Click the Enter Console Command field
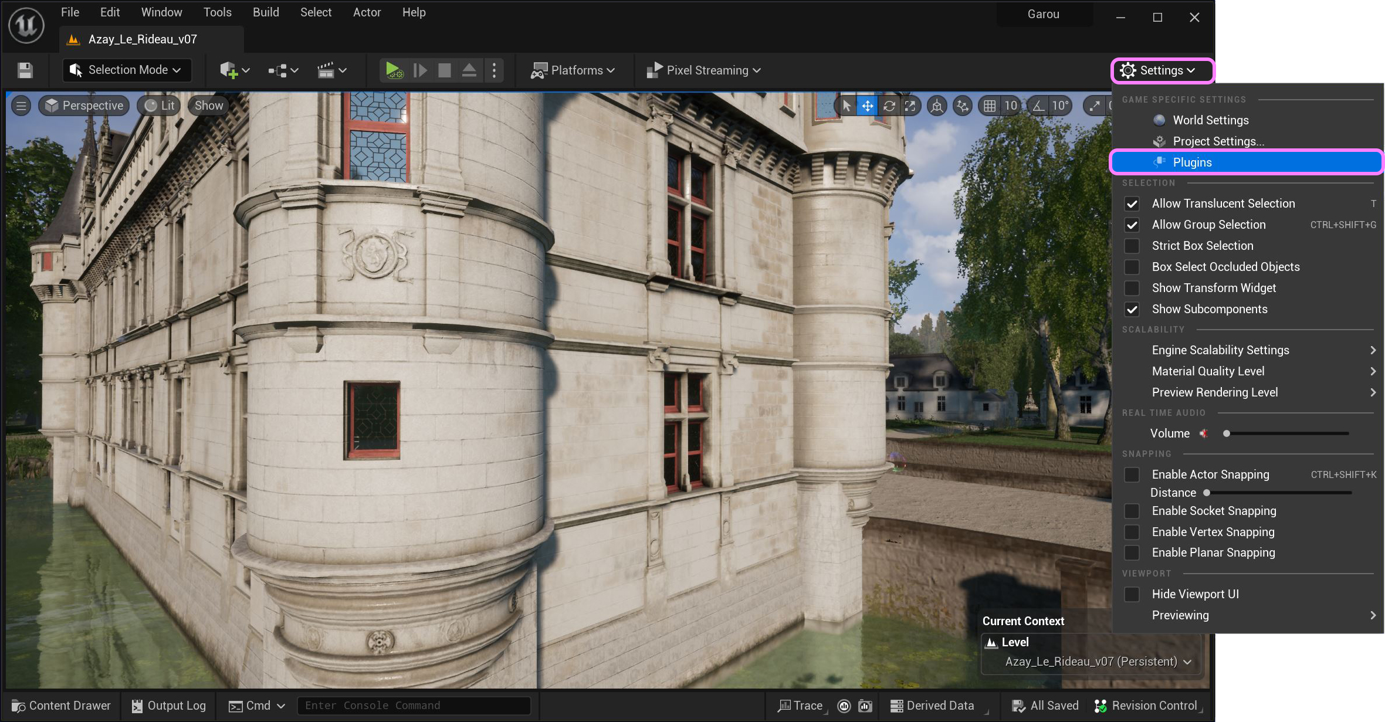The height and width of the screenshot is (722, 1385). 414,706
